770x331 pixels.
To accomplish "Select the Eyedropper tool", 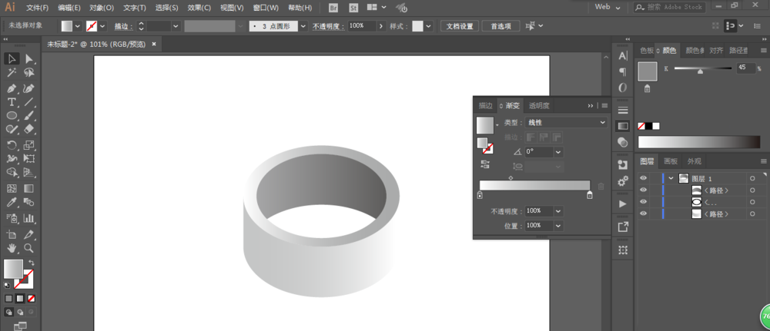I will coord(12,203).
